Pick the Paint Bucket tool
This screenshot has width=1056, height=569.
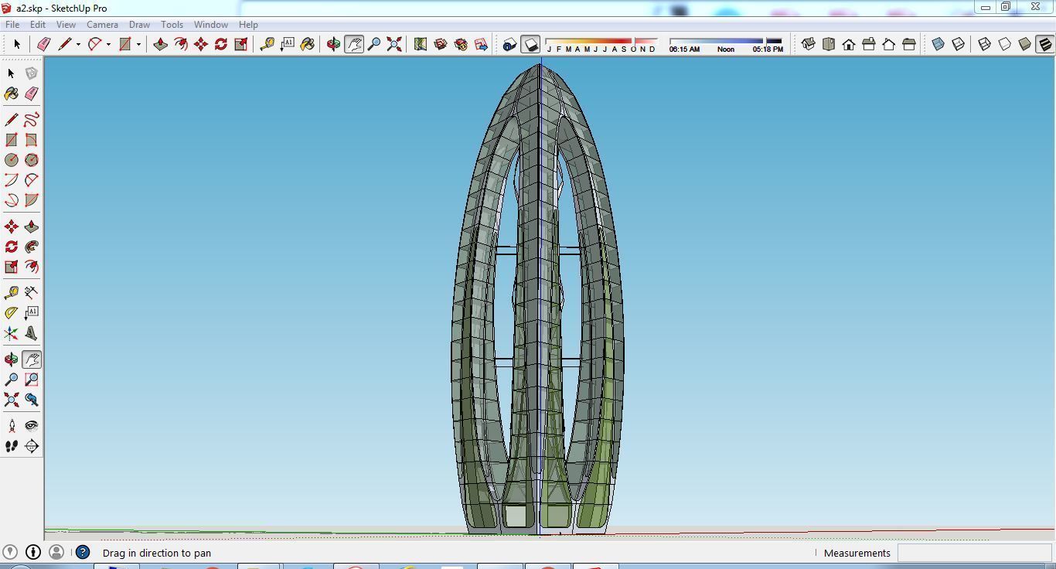click(x=12, y=93)
